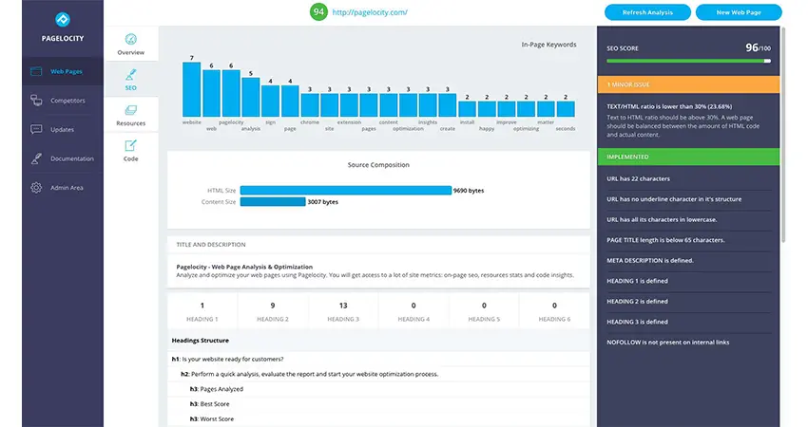Click the SEO score progress bar

pyautogui.click(x=688, y=61)
